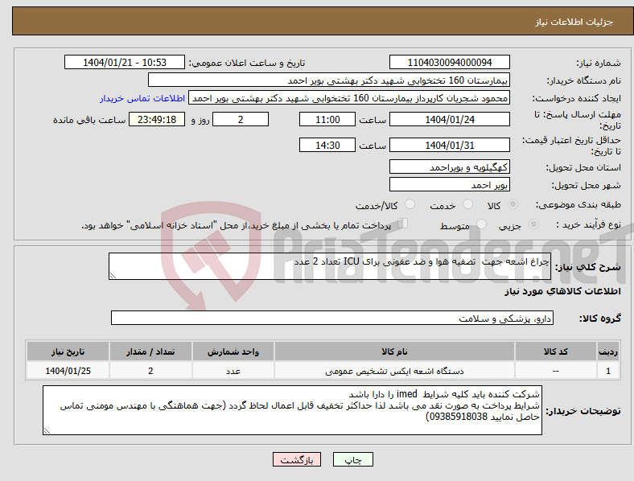The width and height of the screenshot is (634, 481).
Task: Click the کد کالا column header
Action: [556, 351]
